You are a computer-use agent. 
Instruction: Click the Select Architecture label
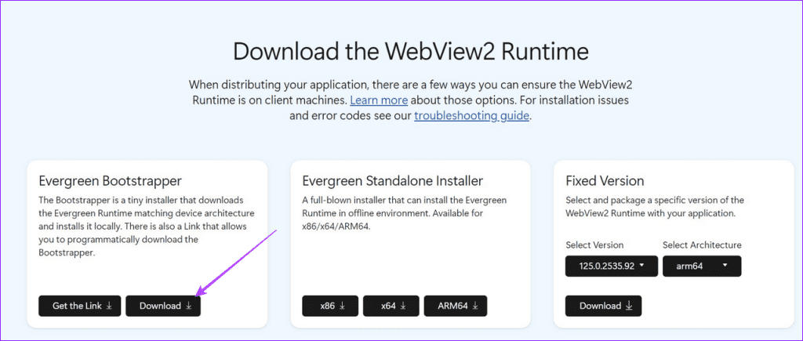pos(702,245)
